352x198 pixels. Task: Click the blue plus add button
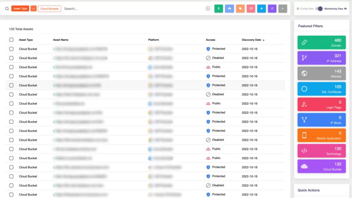click(x=262, y=9)
